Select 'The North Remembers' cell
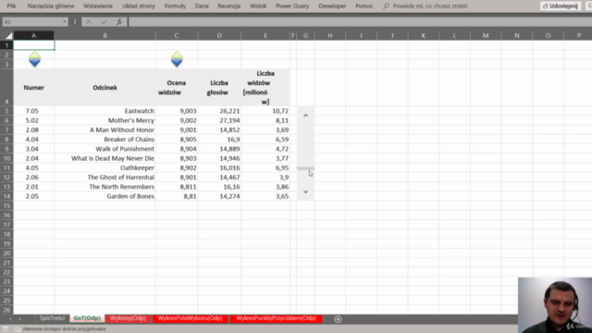 coord(105,187)
